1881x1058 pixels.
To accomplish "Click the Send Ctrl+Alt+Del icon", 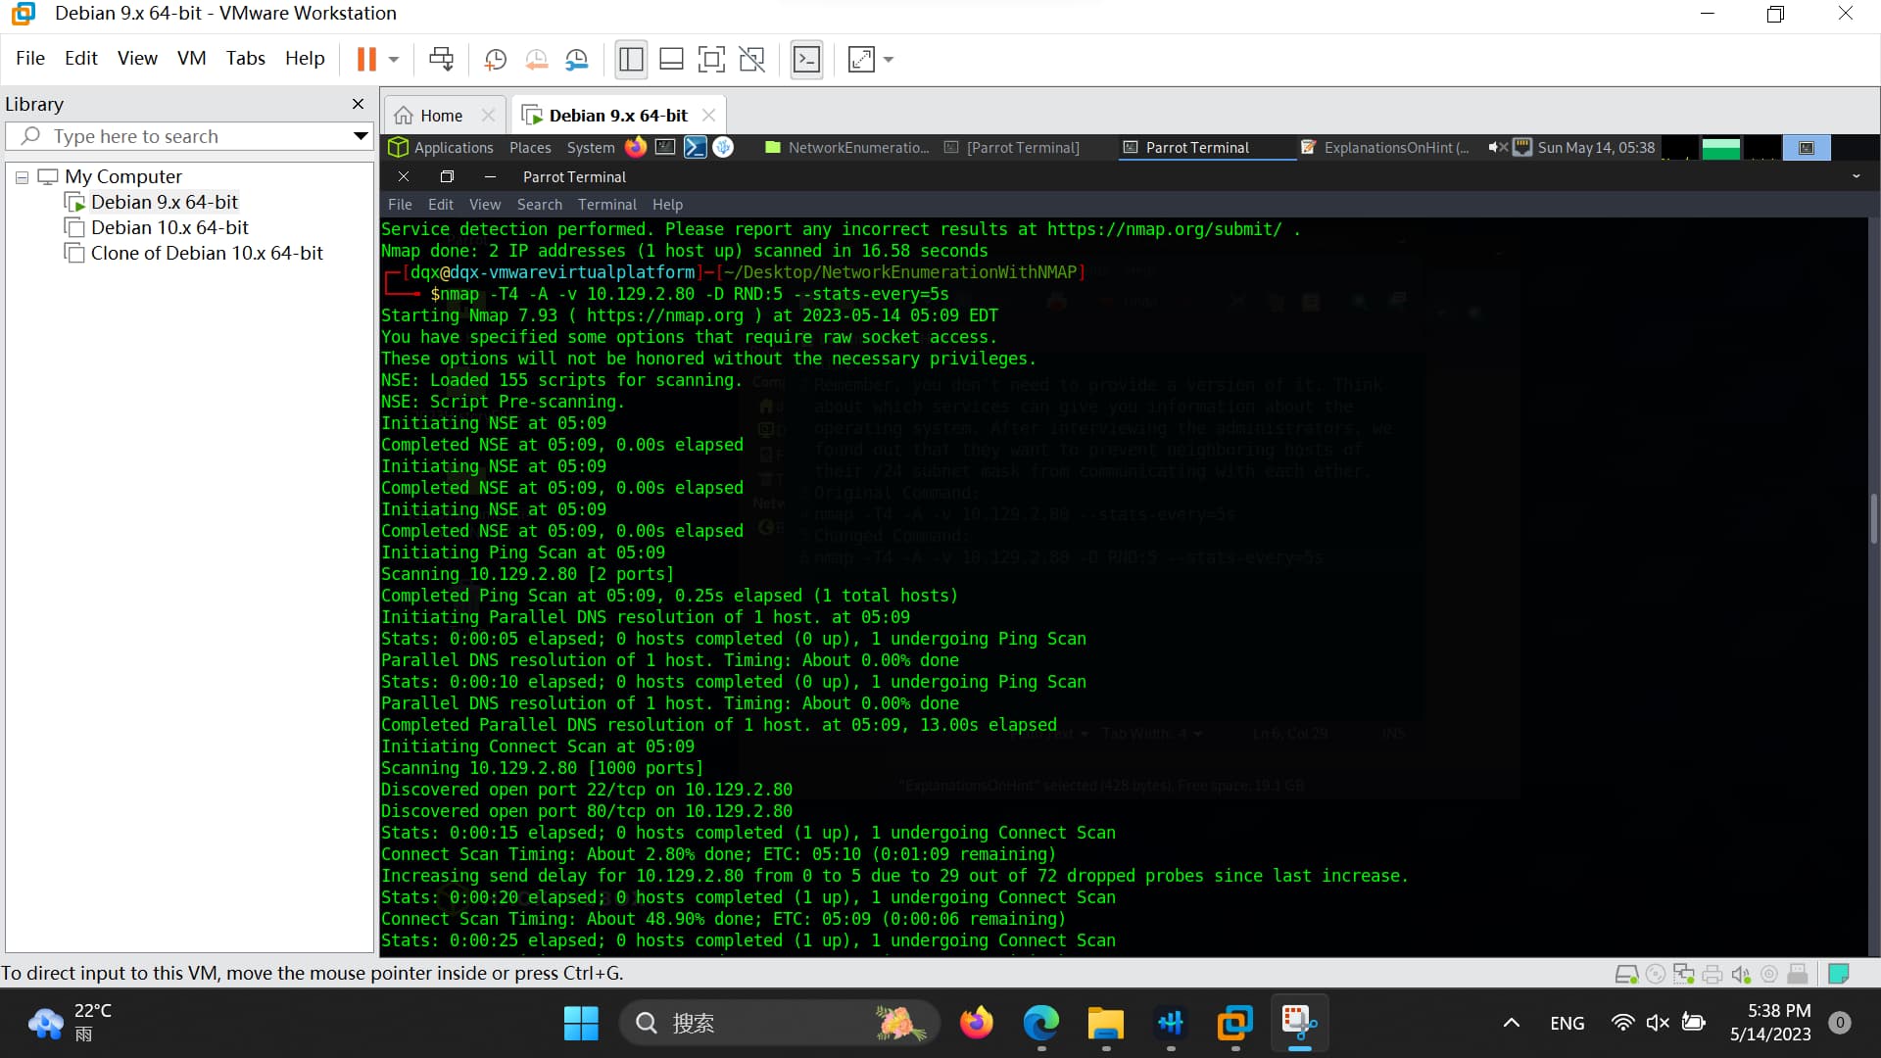I will click(441, 60).
